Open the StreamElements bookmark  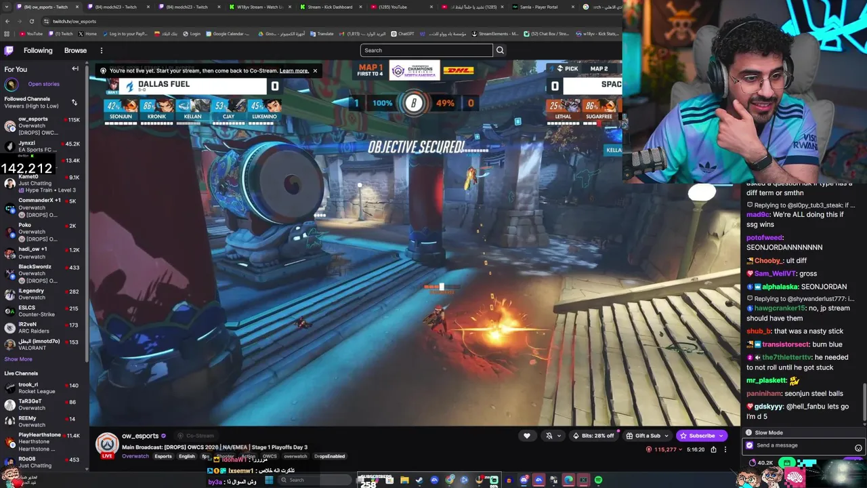pyautogui.click(x=495, y=34)
